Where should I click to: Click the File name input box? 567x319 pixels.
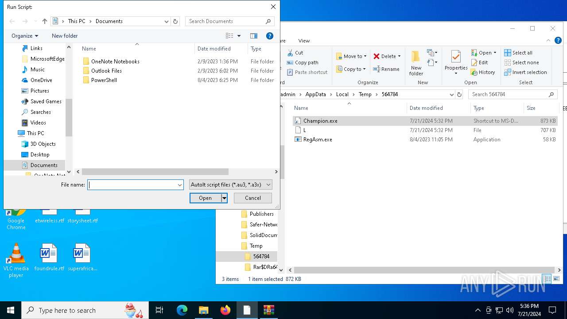[132, 185]
